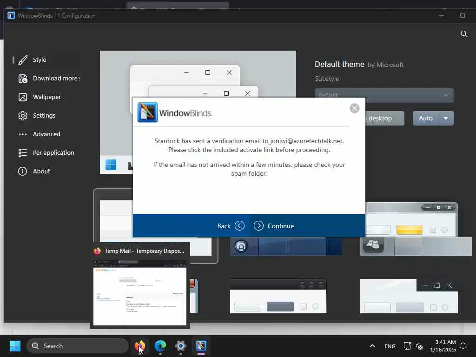476x357 pixels.
Task: Click the Default theme heading
Action: click(x=339, y=64)
